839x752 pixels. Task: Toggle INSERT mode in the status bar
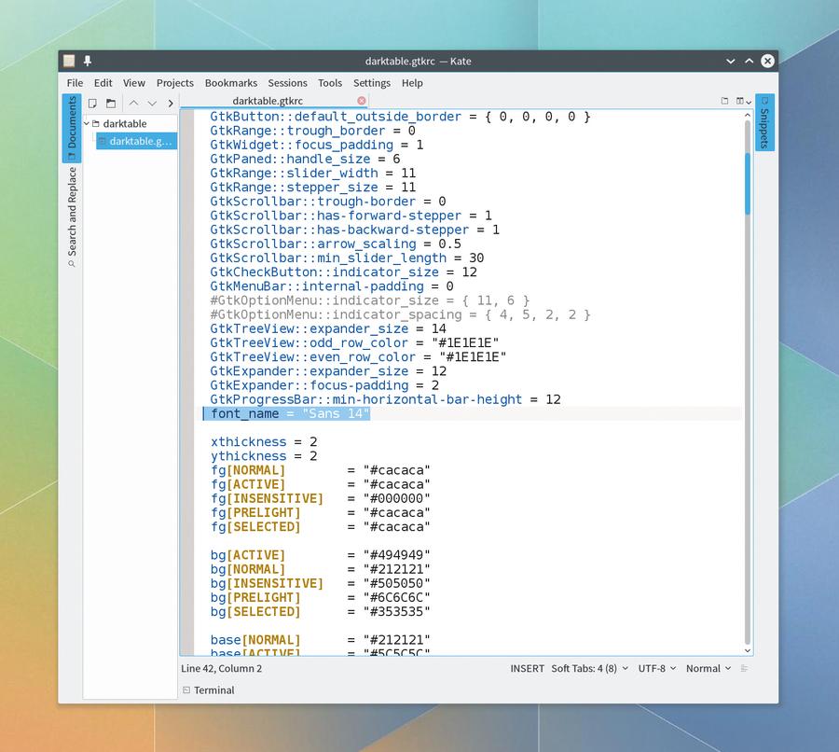point(527,668)
